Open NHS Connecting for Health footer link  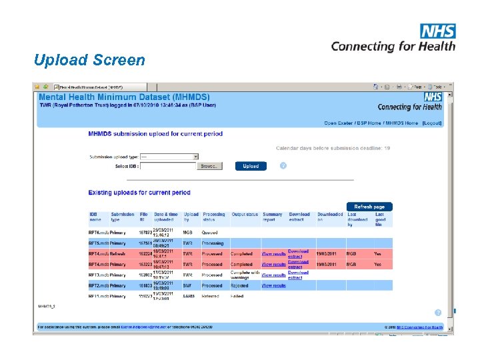420,327
